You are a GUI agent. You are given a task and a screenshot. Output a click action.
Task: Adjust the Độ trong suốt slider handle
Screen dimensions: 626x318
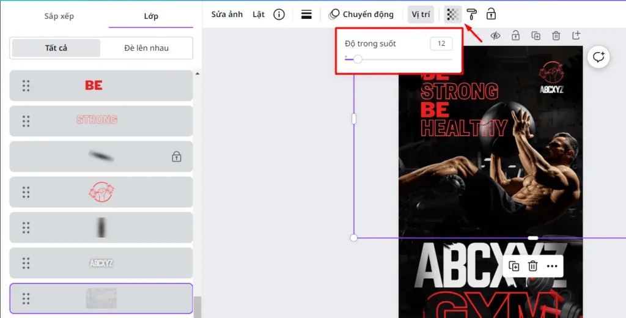coord(358,59)
